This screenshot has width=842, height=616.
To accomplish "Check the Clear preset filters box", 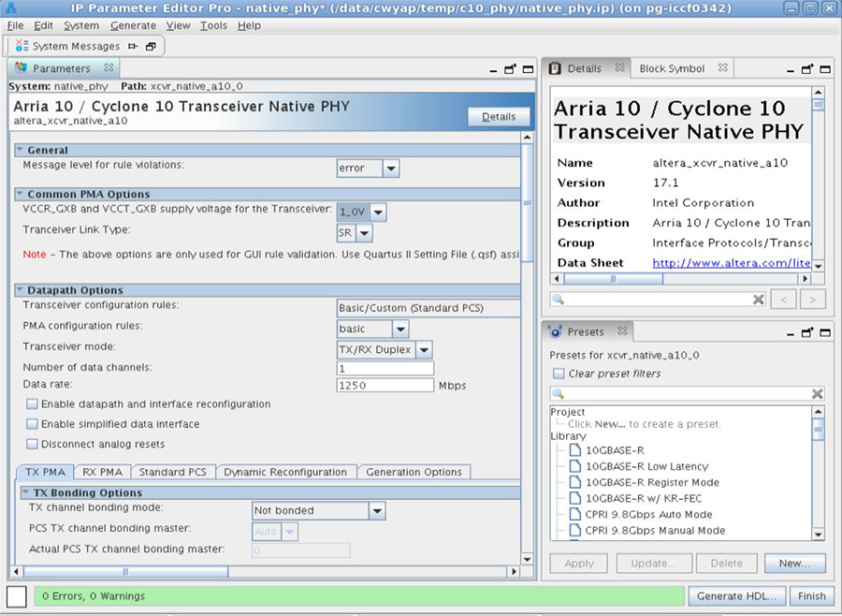I will pos(559,374).
